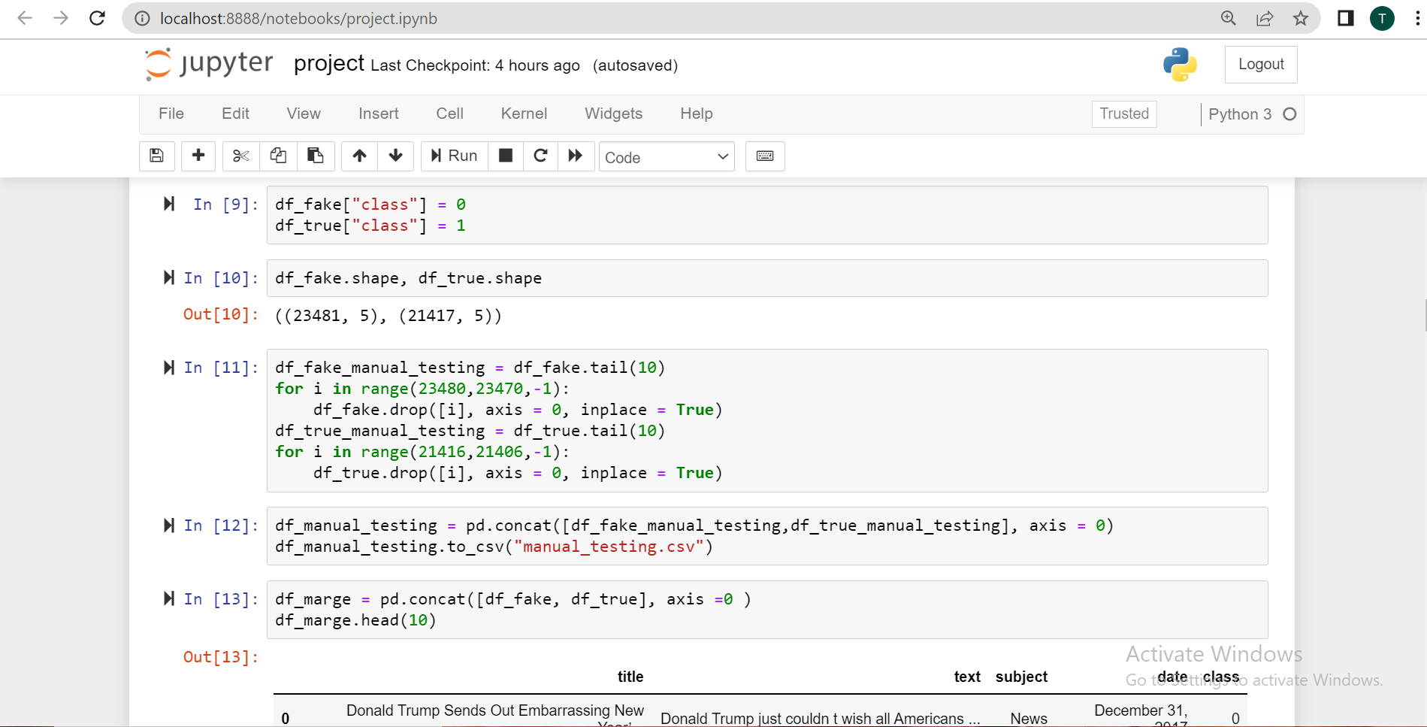Open the cell type dropdown showing Code
Image resolution: width=1427 pixels, height=727 pixels.
click(666, 156)
